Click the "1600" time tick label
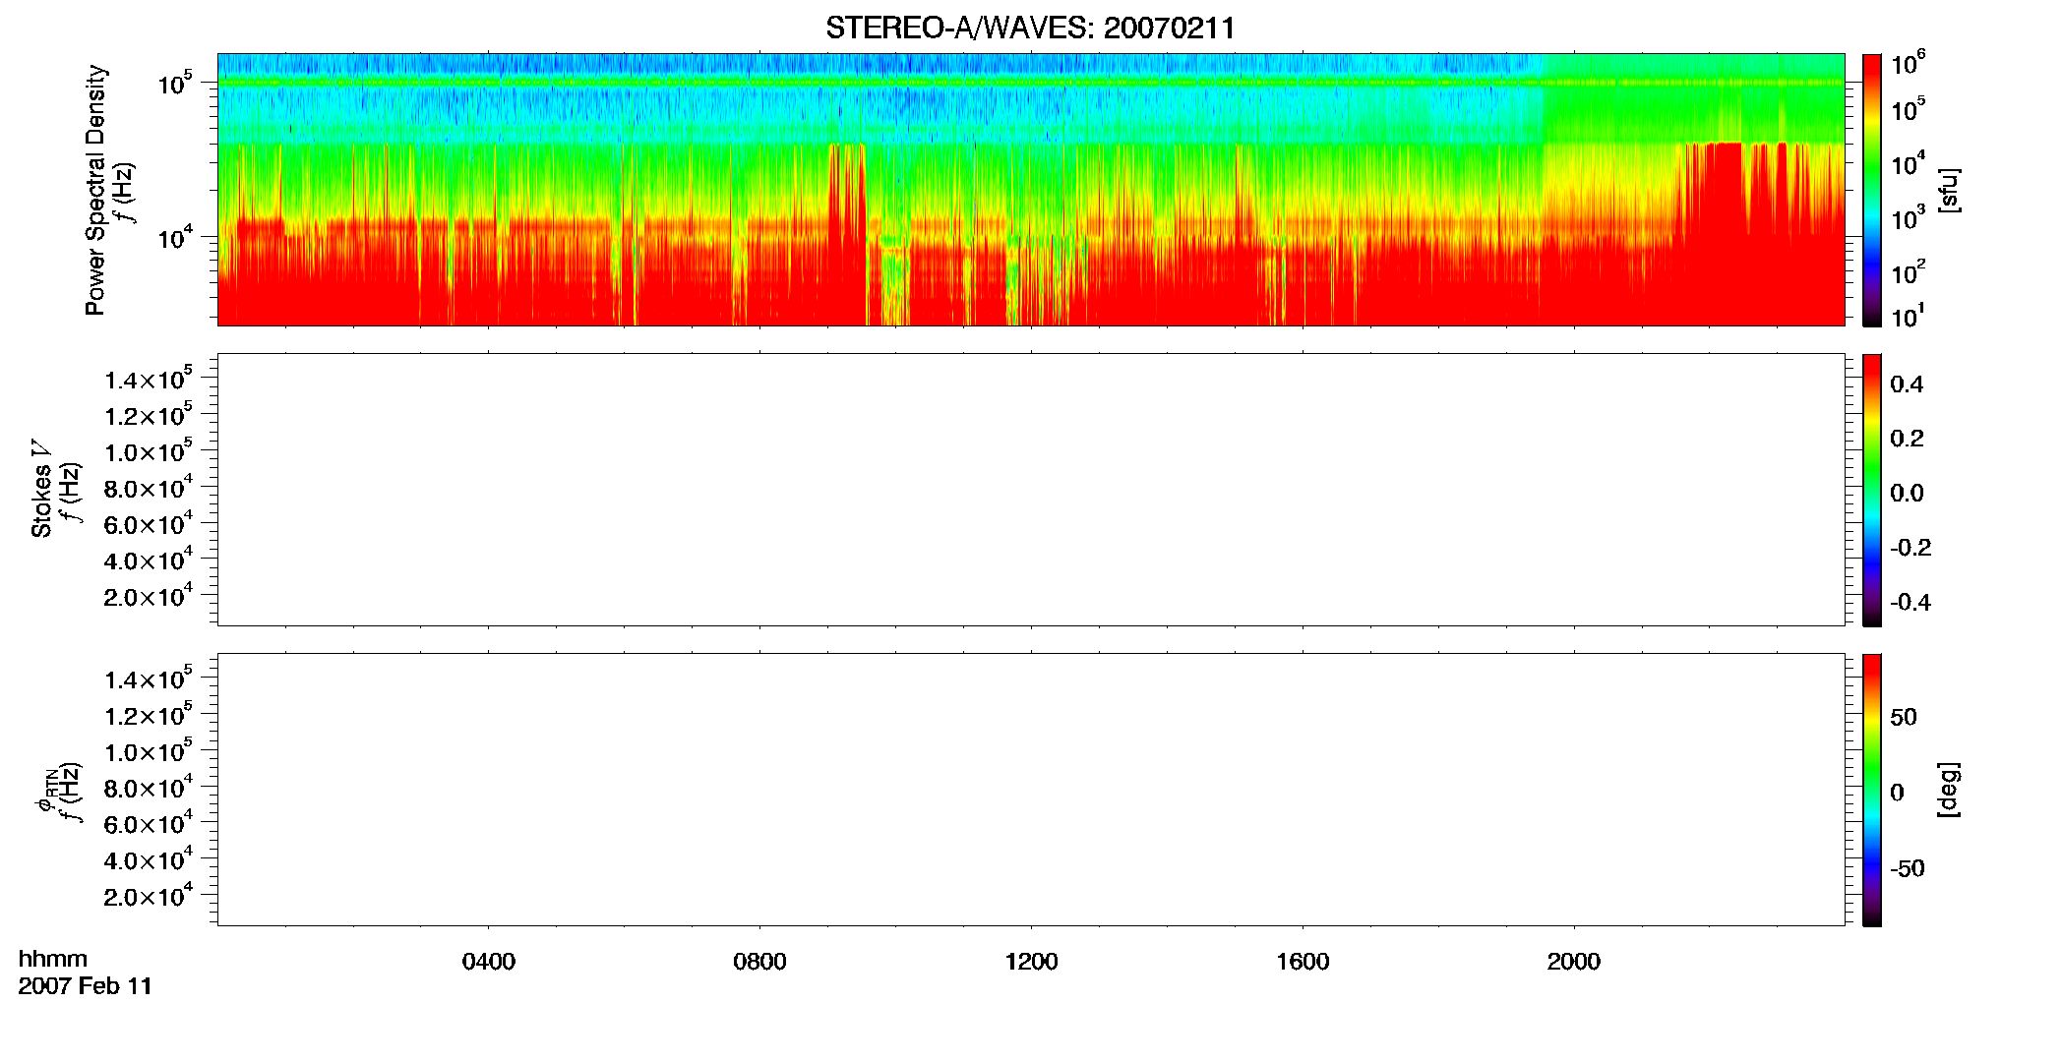The width and height of the screenshot is (2062, 1062). [1303, 962]
